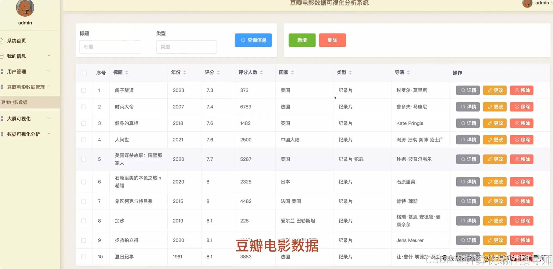Click director cell Kate Pringle
Screen dimensions: 553x269
[410, 123]
